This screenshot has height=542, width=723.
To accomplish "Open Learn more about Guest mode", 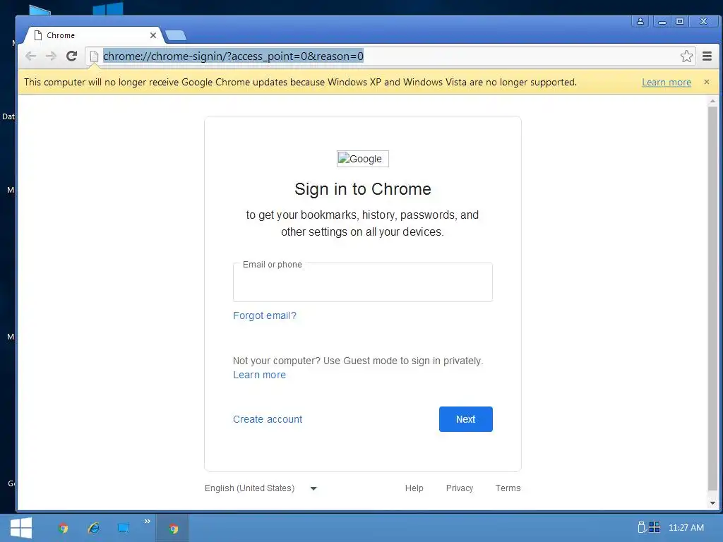I will 259,375.
